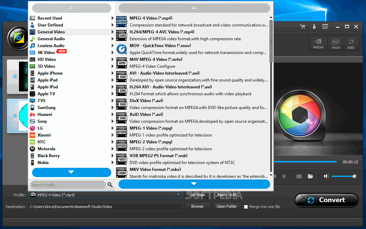
Task: Click the M4V format icon
Action: 122,63
